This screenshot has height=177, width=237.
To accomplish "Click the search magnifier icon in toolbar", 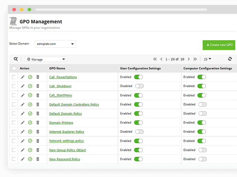I will click(16, 59).
